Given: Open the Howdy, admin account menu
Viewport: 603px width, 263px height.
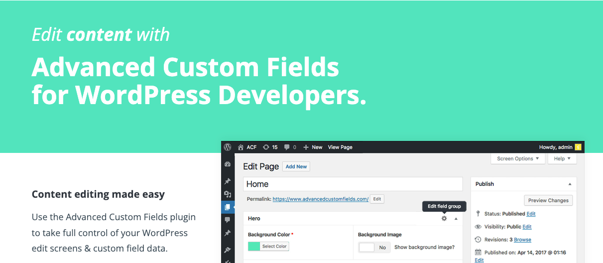Looking at the screenshot, I should click(x=556, y=147).
